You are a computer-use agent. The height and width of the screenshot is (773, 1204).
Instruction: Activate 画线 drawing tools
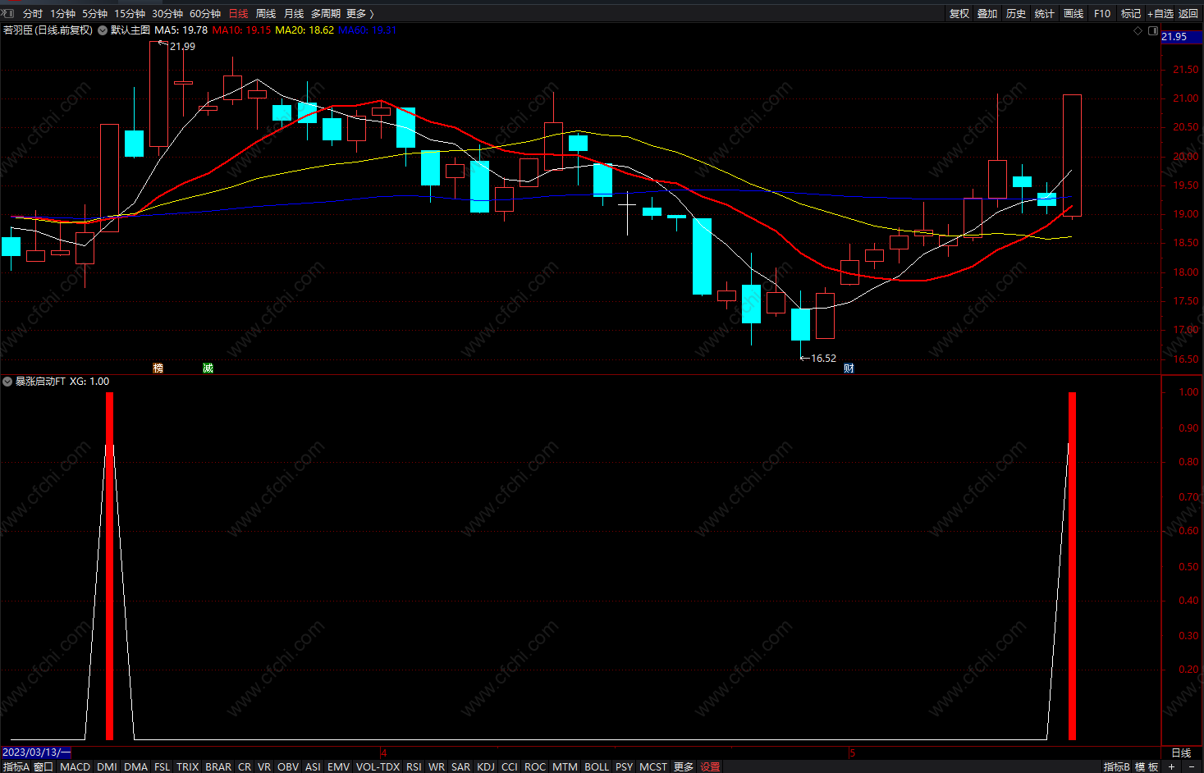click(1074, 14)
